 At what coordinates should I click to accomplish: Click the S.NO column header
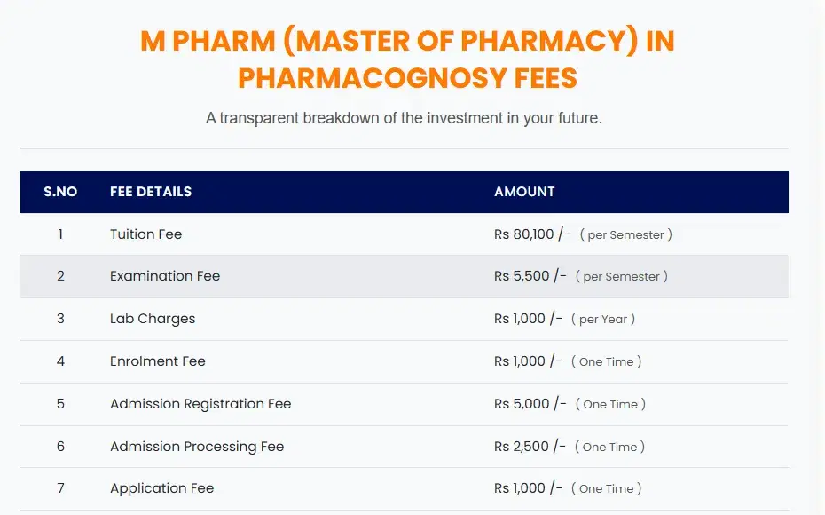pyautogui.click(x=60, y=192)
